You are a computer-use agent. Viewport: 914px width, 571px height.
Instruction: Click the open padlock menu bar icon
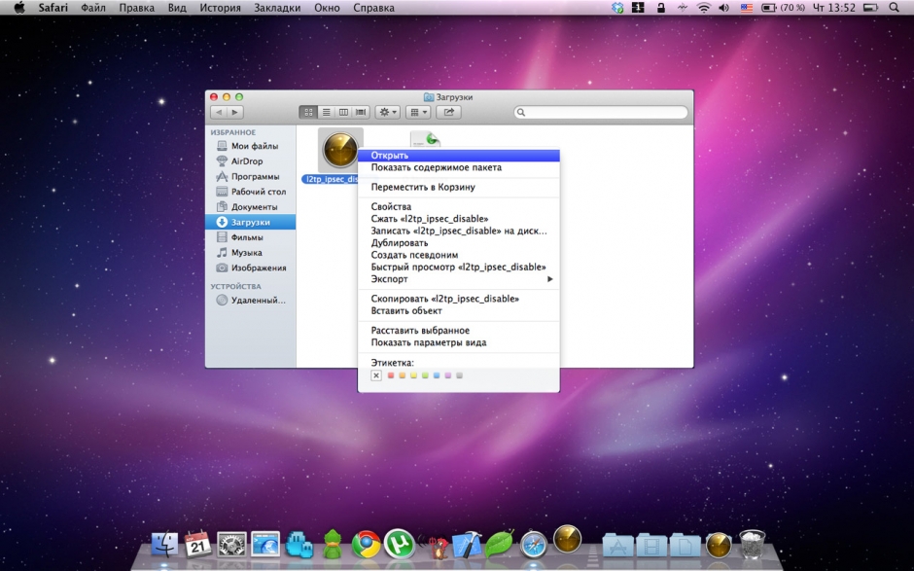point(661,8)
